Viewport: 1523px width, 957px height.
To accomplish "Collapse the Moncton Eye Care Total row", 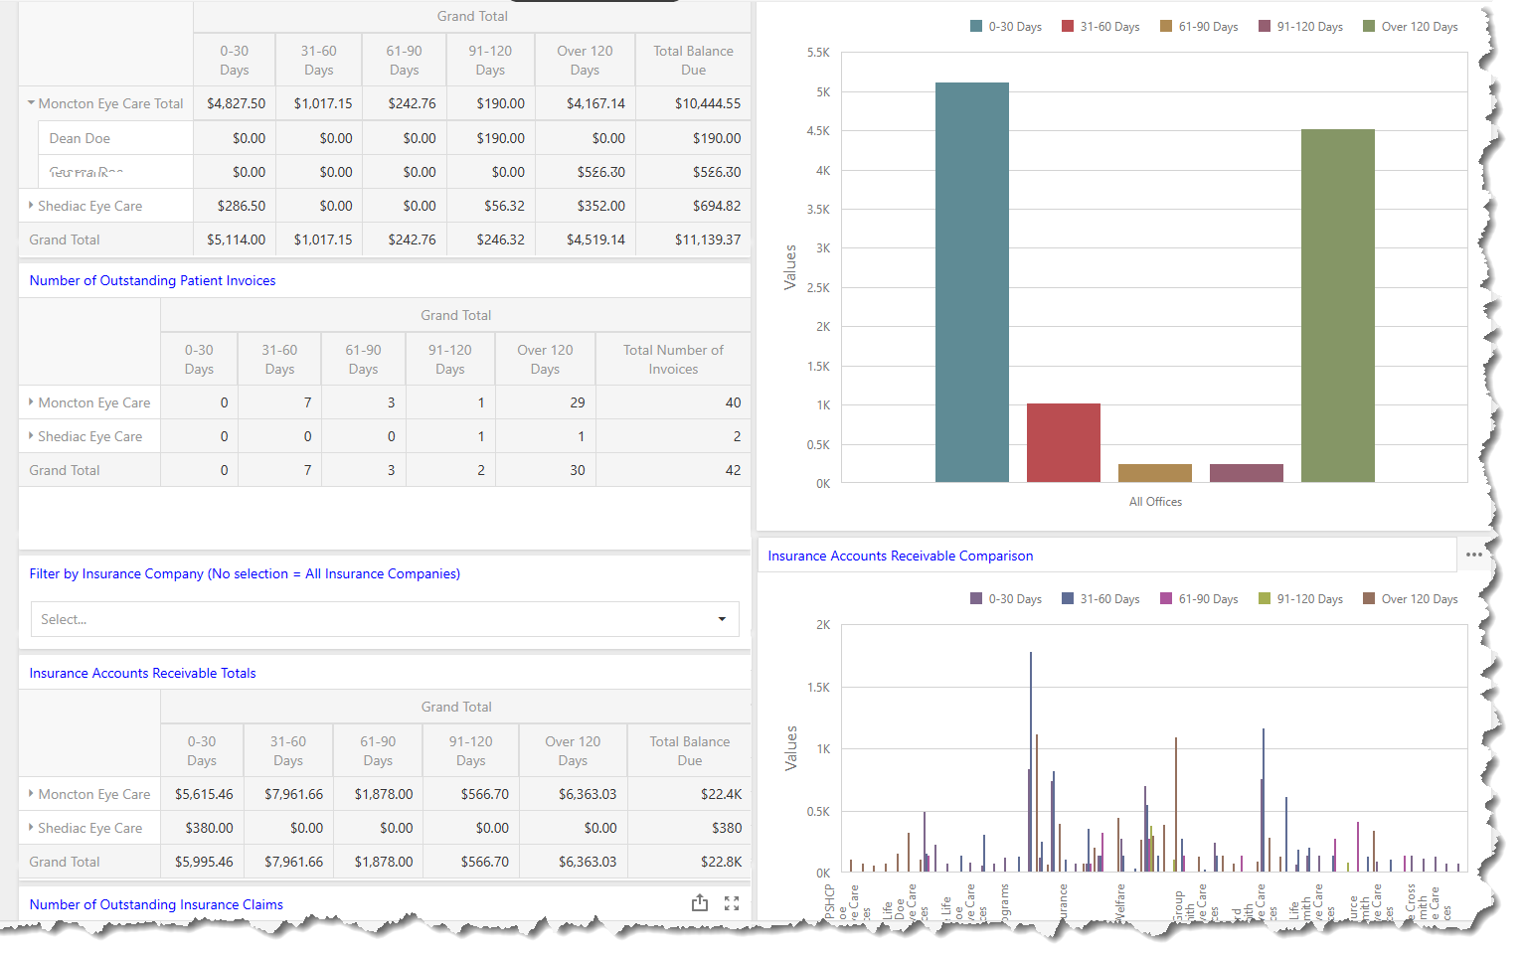I will (x=31, y=103).
